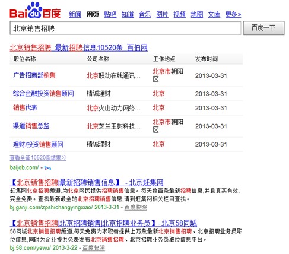Click date 2013-03-31 in 销售代表 row

pos(211,108)
